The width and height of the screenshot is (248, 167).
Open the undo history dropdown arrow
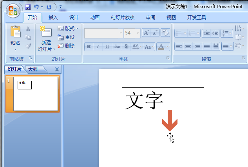click(x=42, y=7)
